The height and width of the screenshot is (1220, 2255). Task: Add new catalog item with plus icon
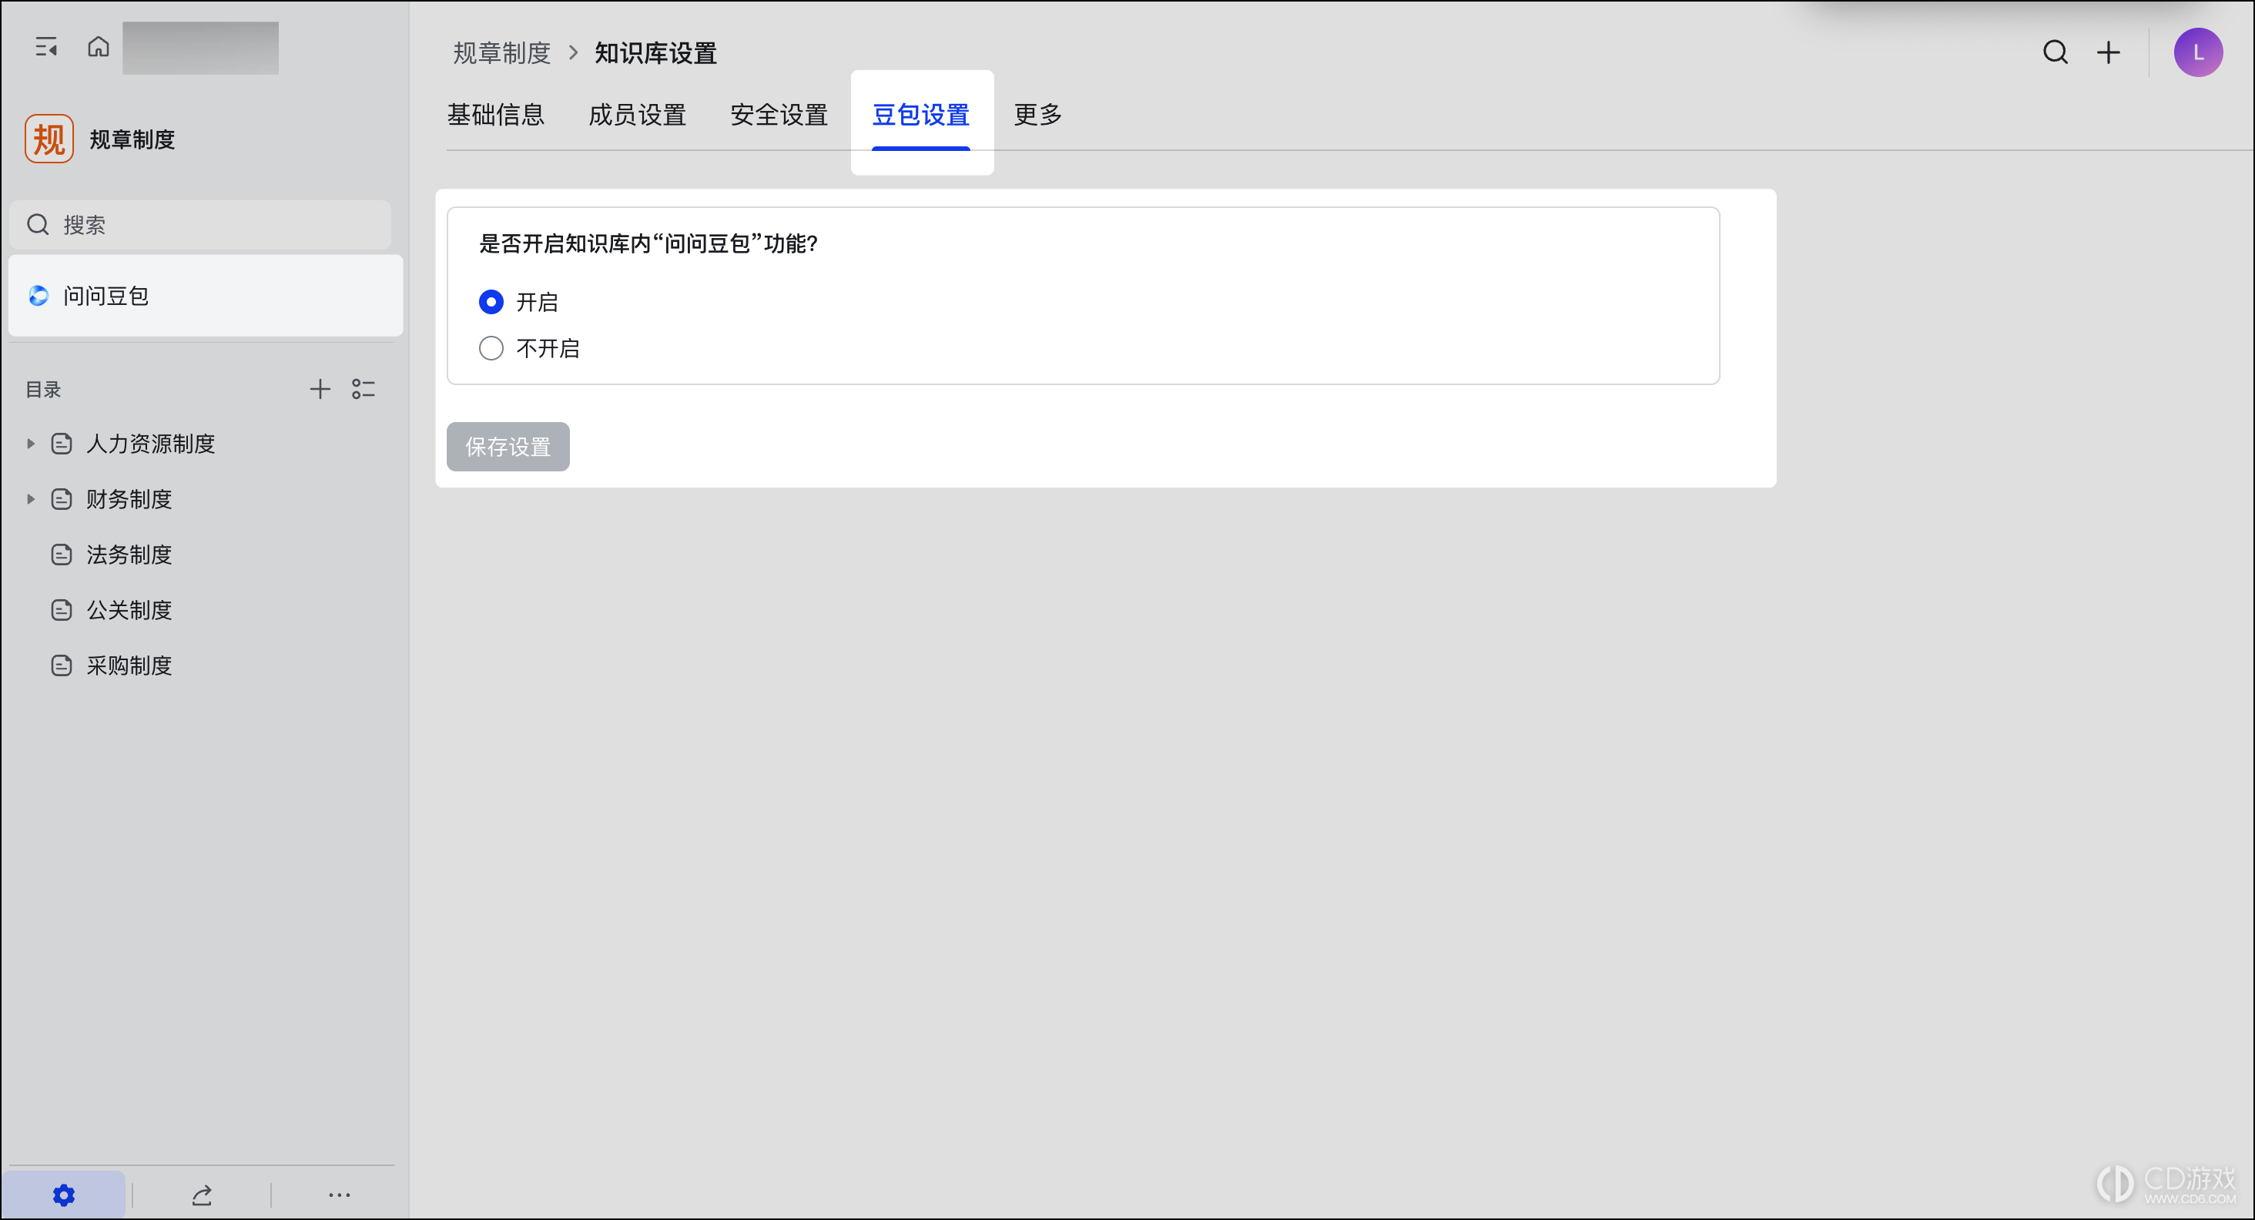(320, 390)
